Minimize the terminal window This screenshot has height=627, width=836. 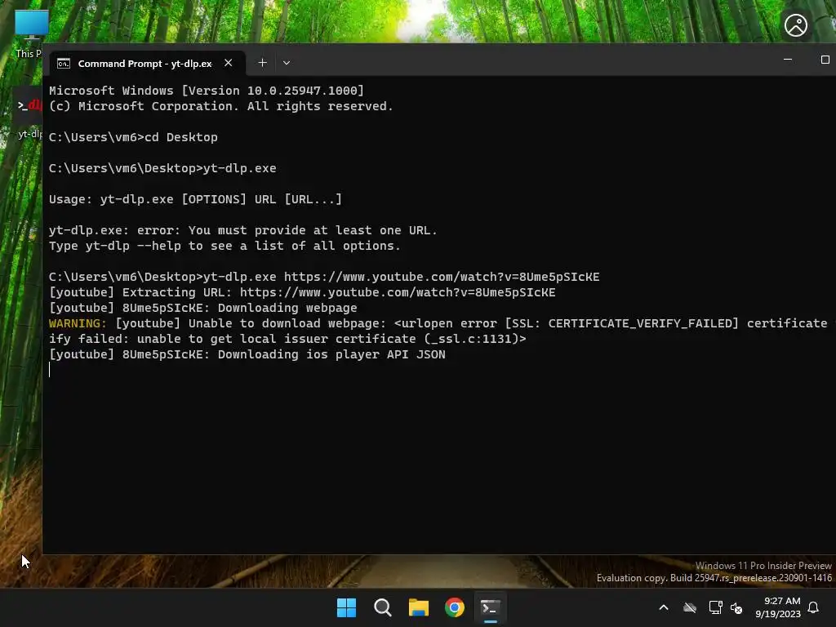788,60
